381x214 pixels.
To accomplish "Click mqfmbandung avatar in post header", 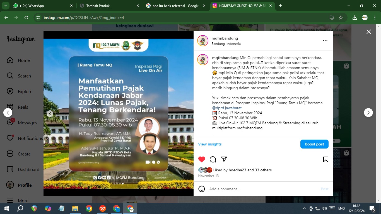I will (x=203, y=41).
